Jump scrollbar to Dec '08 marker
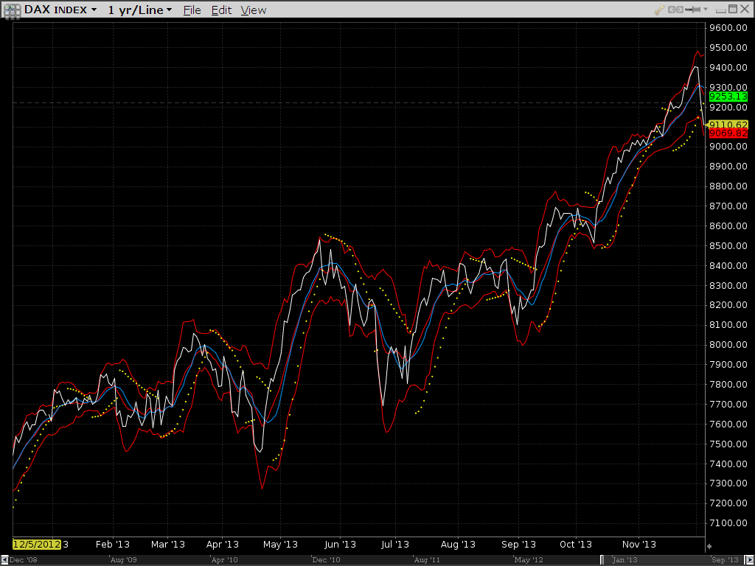755x566 pixels. [x=23, y=560]
